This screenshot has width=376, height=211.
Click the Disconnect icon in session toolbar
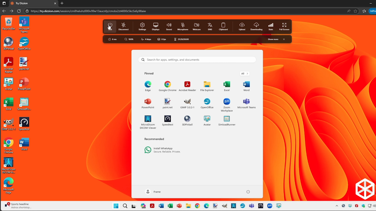coord(123,26)
